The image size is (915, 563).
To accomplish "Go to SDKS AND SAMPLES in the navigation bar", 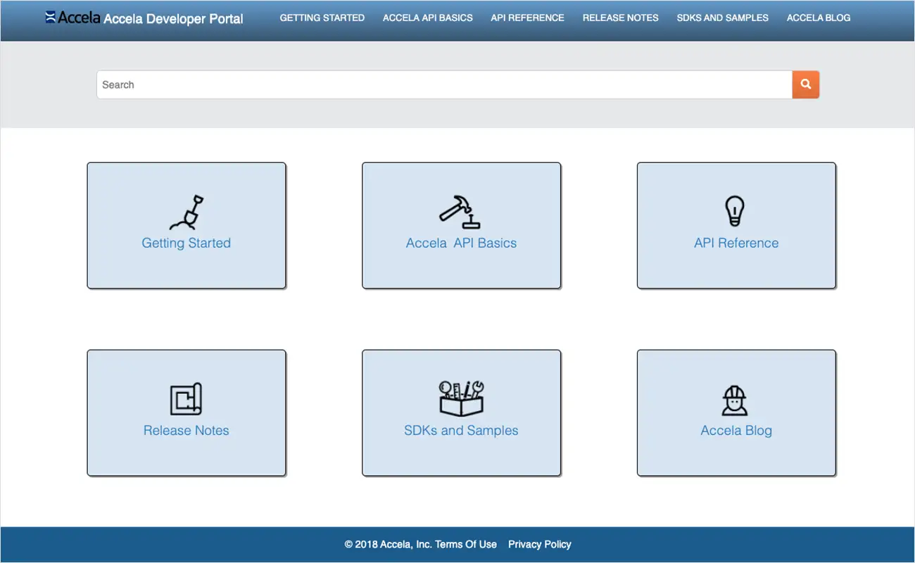I will (723, 18).
